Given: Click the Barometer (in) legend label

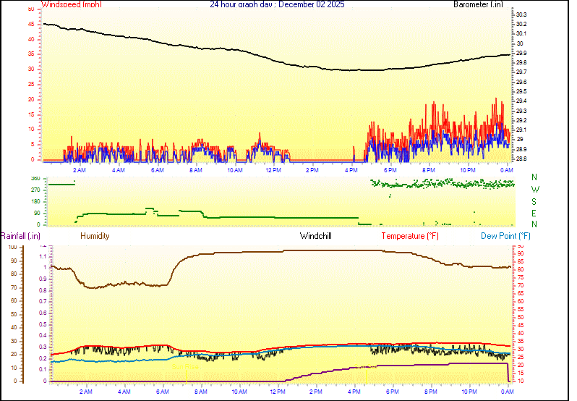Looking at the screenshot, I should click(x=478, y=4).
